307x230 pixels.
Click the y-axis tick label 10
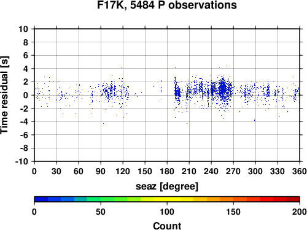pos(23,29)
